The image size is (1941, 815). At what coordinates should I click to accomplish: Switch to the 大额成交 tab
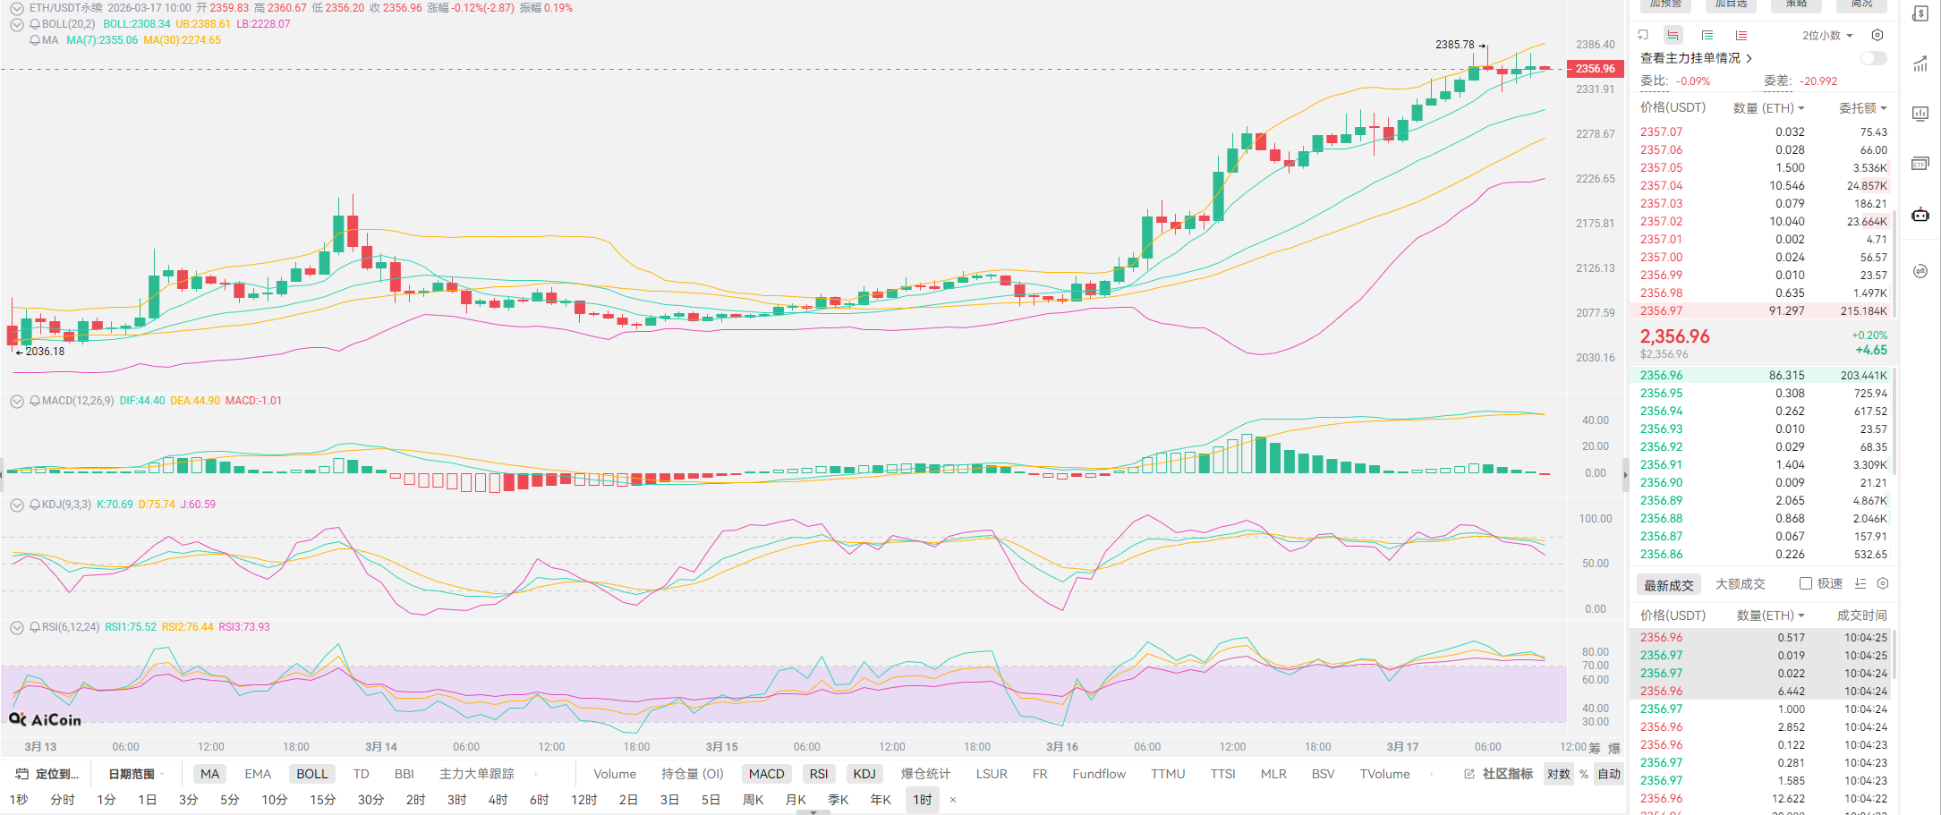[x=1740, y=584]
